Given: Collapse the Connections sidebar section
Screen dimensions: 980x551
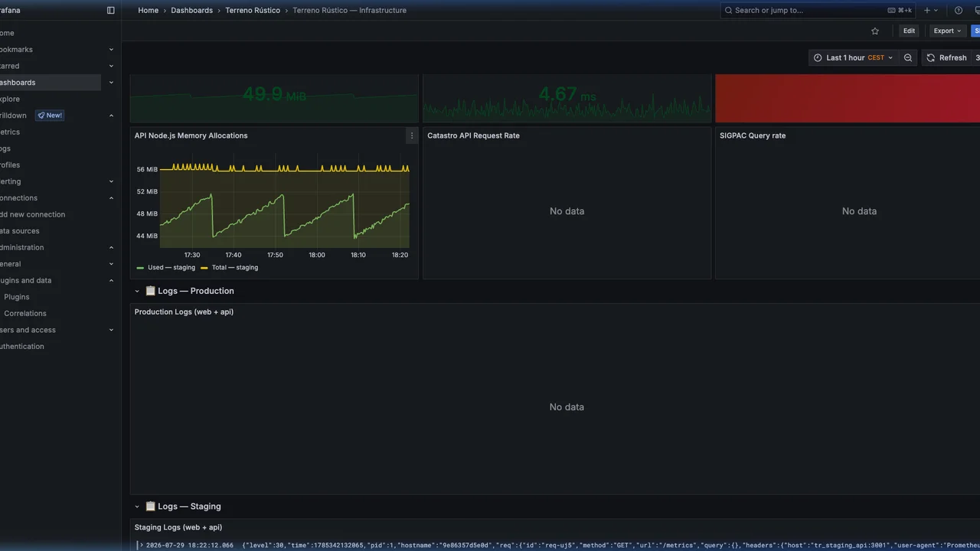Looking at the screenshot, I should click(x=111, y=198).
